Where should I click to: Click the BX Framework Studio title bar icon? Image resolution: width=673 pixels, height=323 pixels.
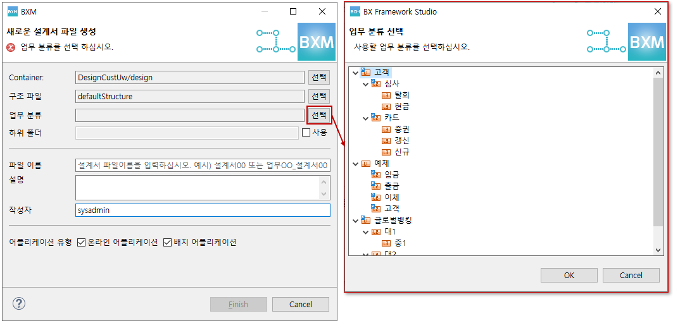355,11
